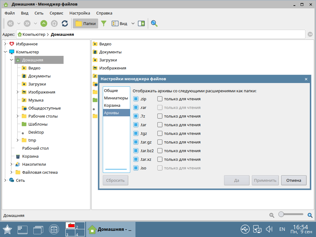The image size is (316, 237).
Task: Open the filter funnel tool
Action: (x=104, y=23)
